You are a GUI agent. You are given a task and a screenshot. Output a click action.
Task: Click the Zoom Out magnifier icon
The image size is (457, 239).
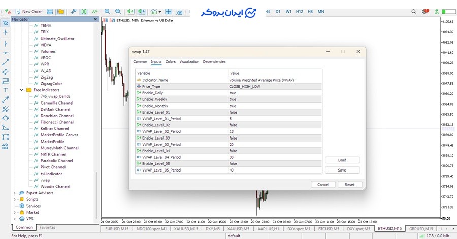[118, 11]
